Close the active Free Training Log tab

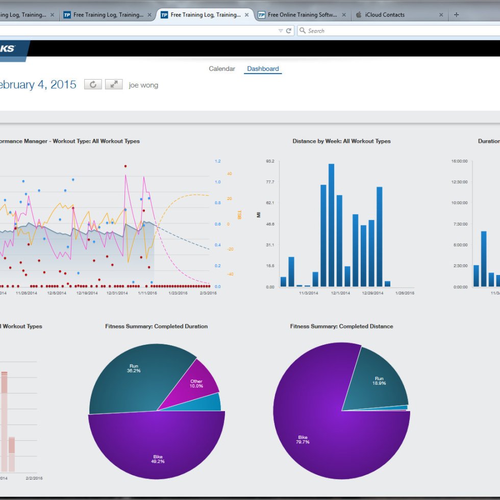point(247,15)
